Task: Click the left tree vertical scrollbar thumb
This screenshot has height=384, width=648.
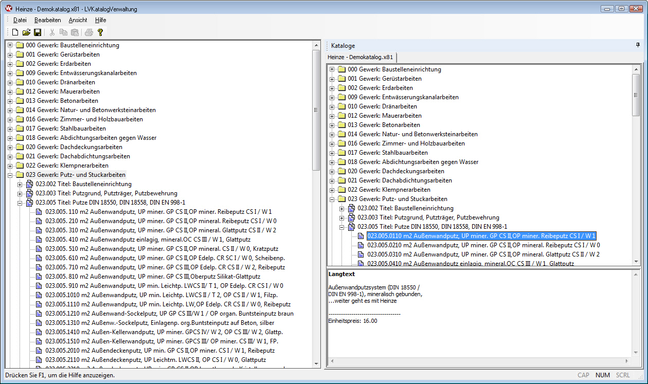Action: coord(316,110)
